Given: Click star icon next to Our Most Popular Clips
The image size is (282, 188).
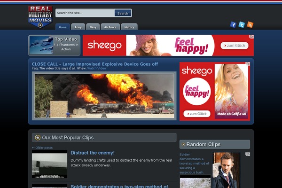Looking at the screenshot, I should tap(38, 138).
